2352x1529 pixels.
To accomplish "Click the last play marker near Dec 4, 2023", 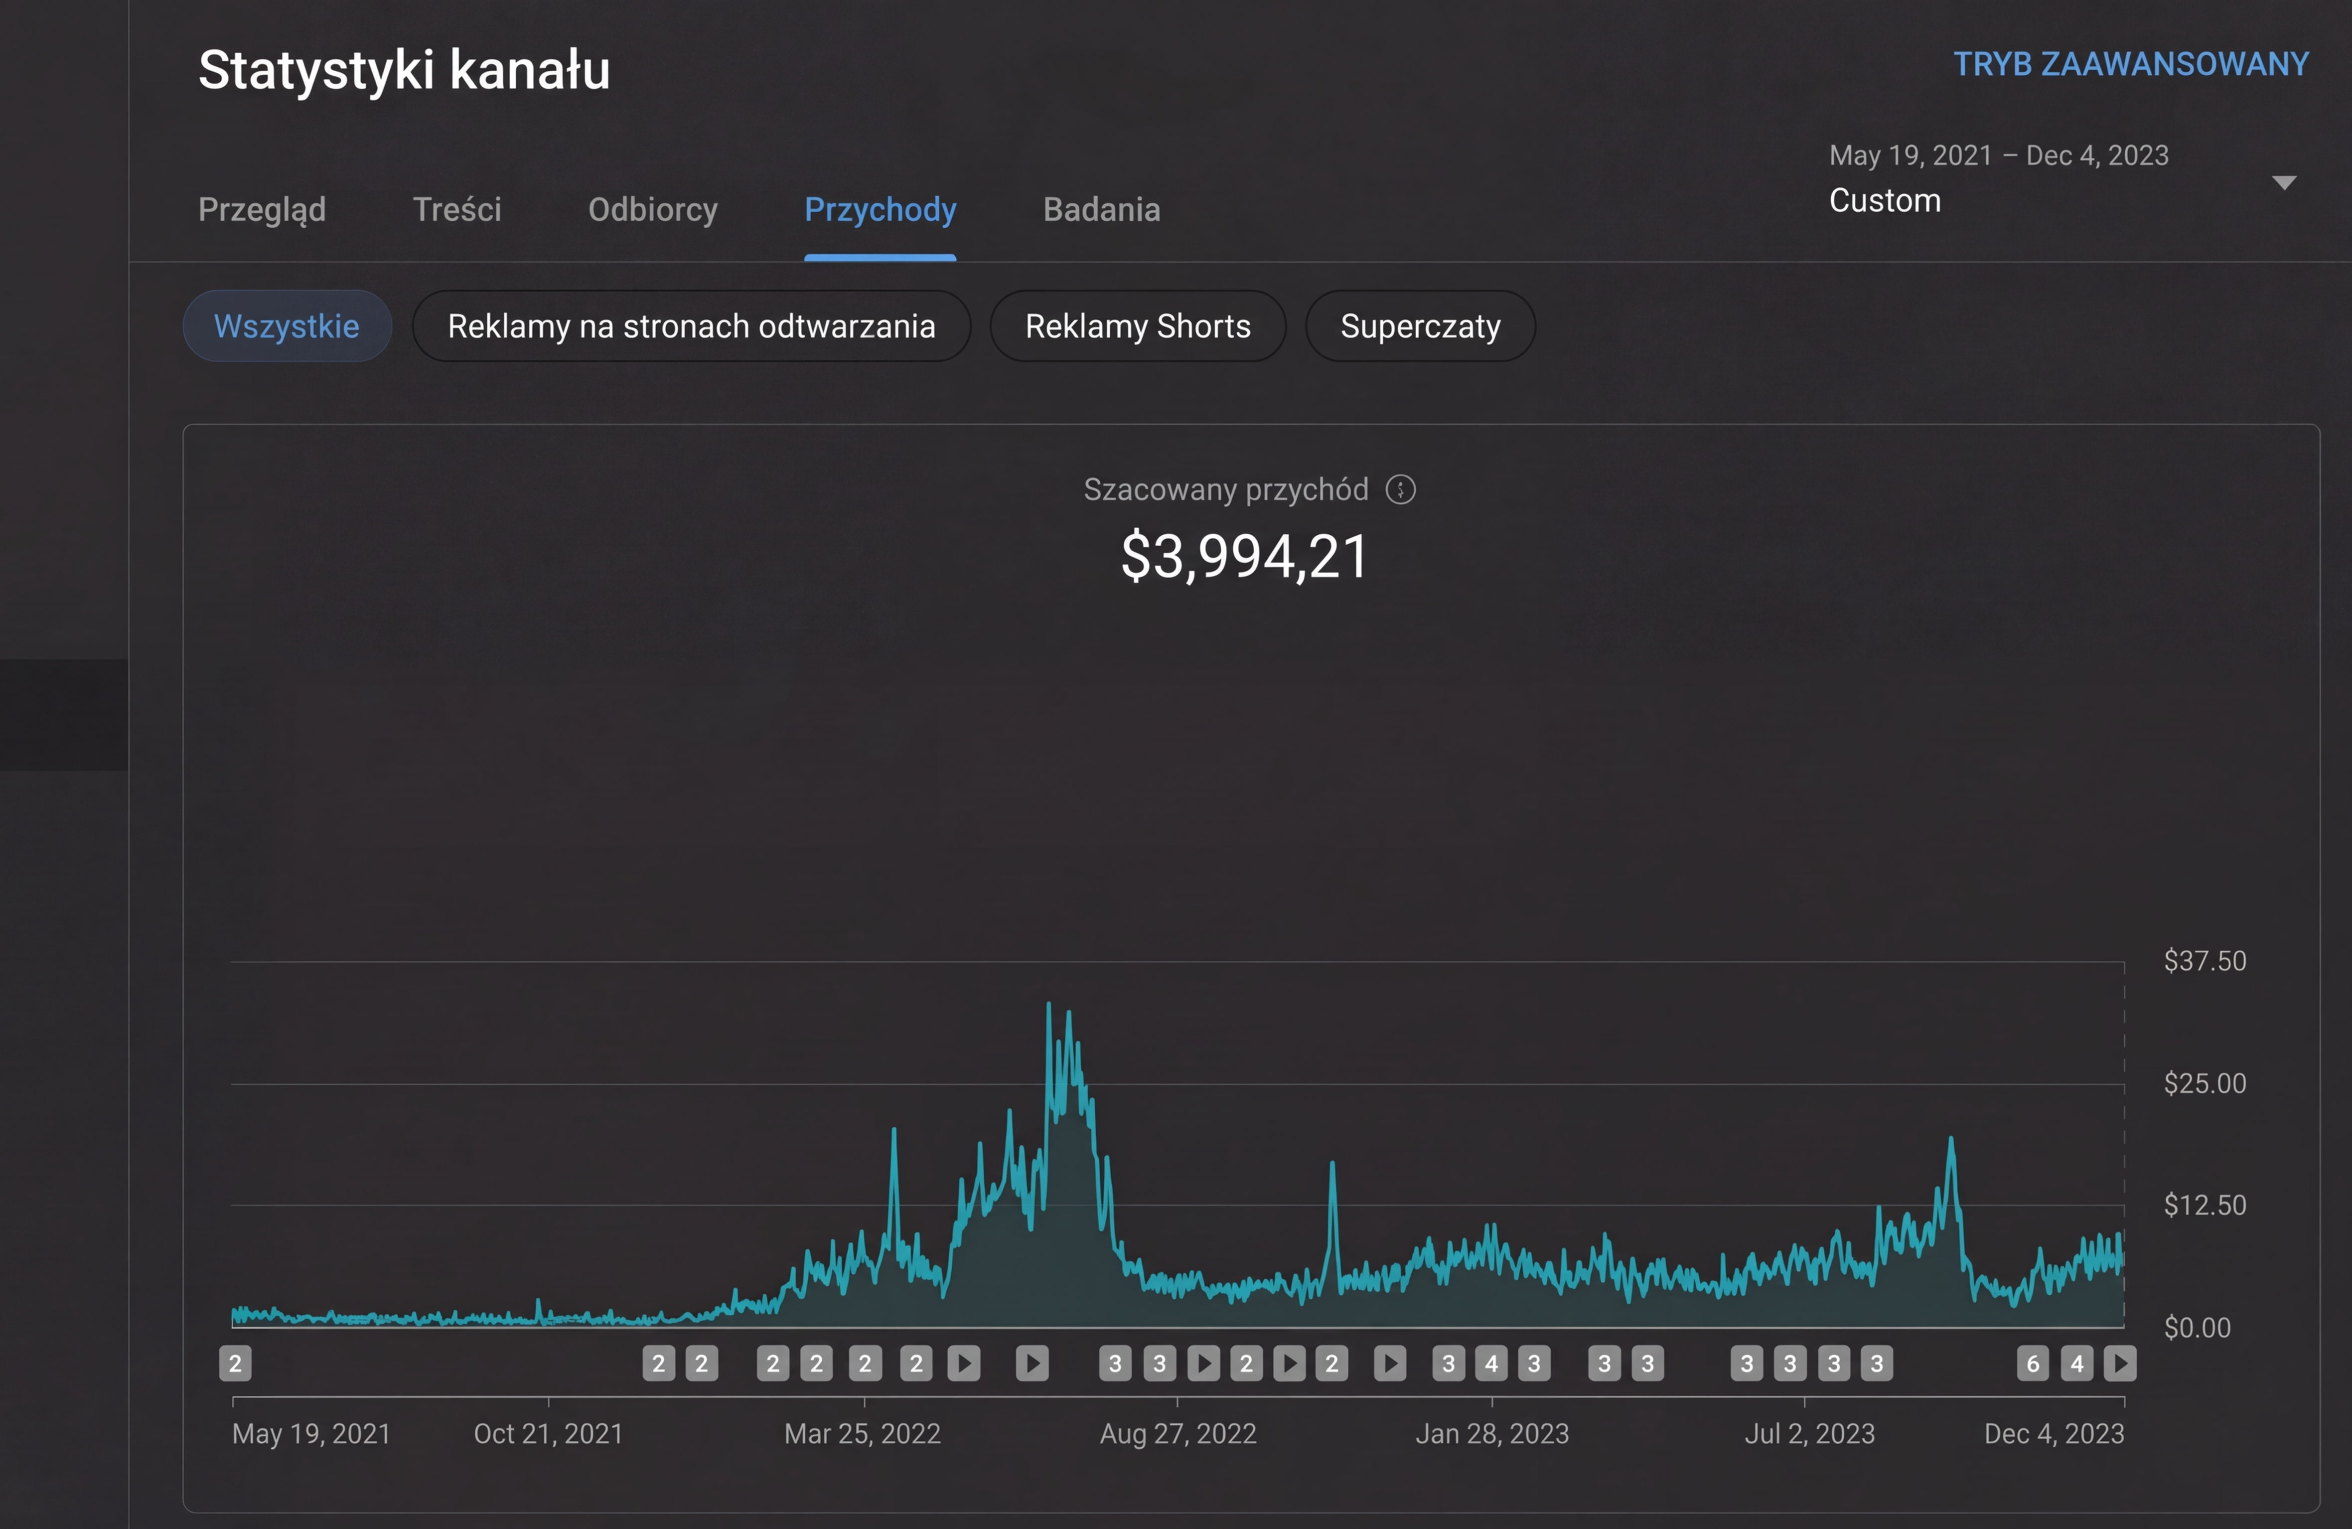I will pos(2119,1364).
